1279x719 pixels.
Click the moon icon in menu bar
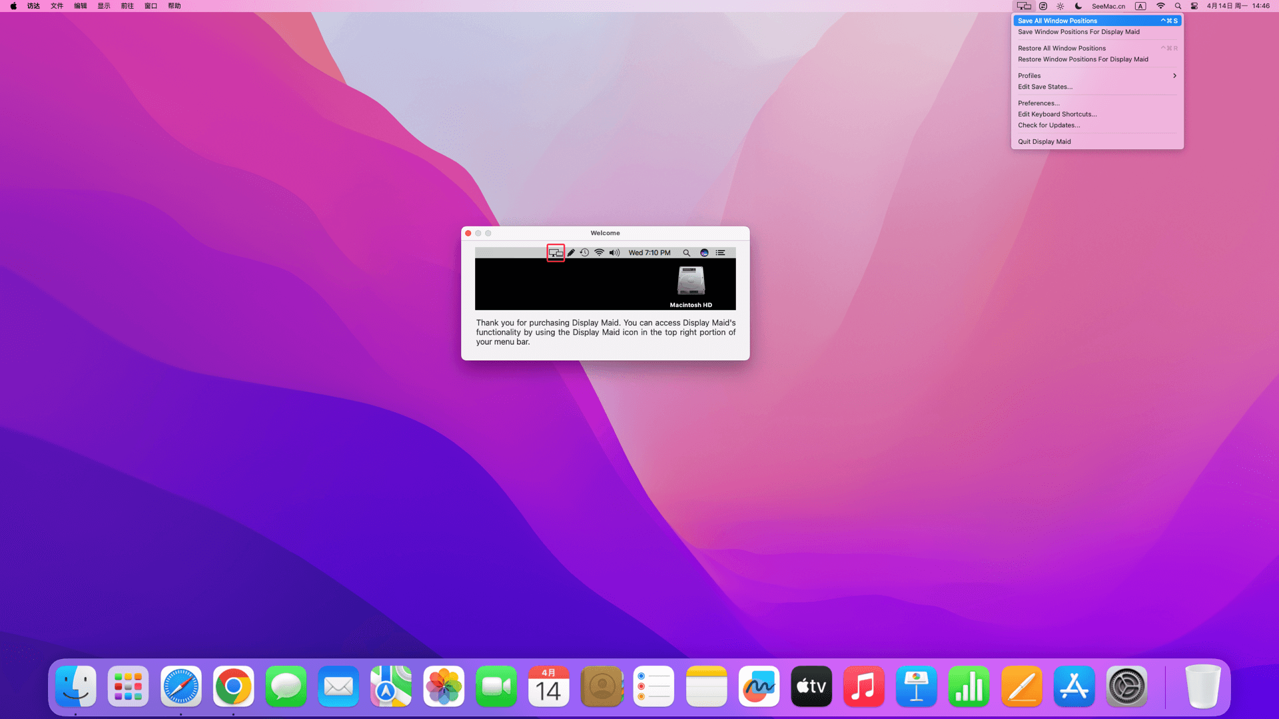1078,6
